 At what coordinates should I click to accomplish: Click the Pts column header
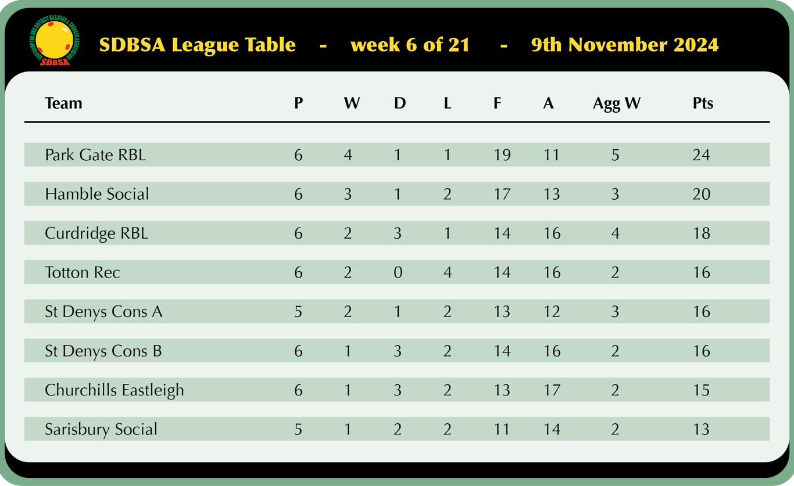coord(703,103)
